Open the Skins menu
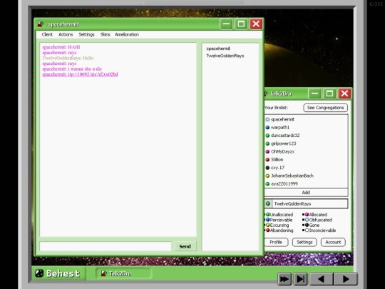This screenshot has width=385, height=289. tap(105, 34)
